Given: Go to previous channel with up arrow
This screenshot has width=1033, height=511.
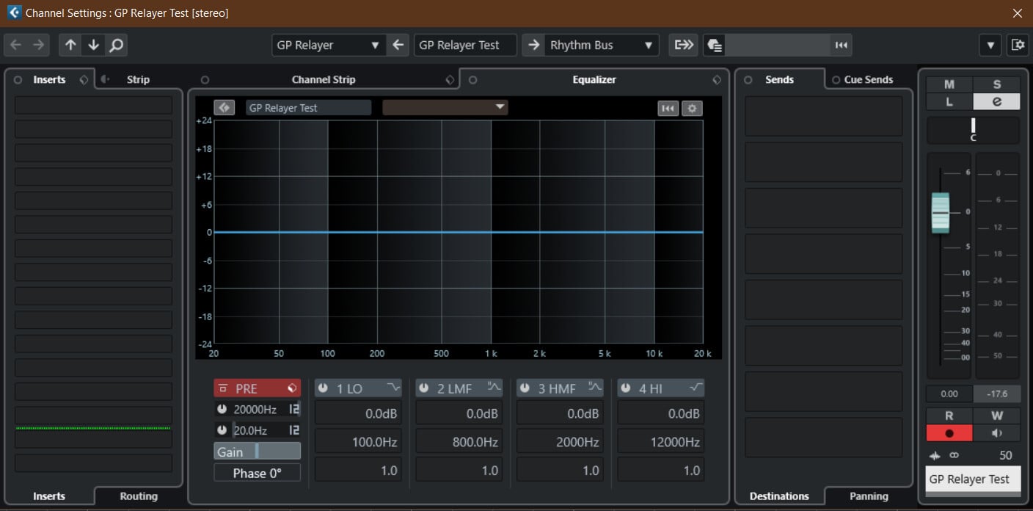Looking at the screenshot, I should click(x=70, y=45).
